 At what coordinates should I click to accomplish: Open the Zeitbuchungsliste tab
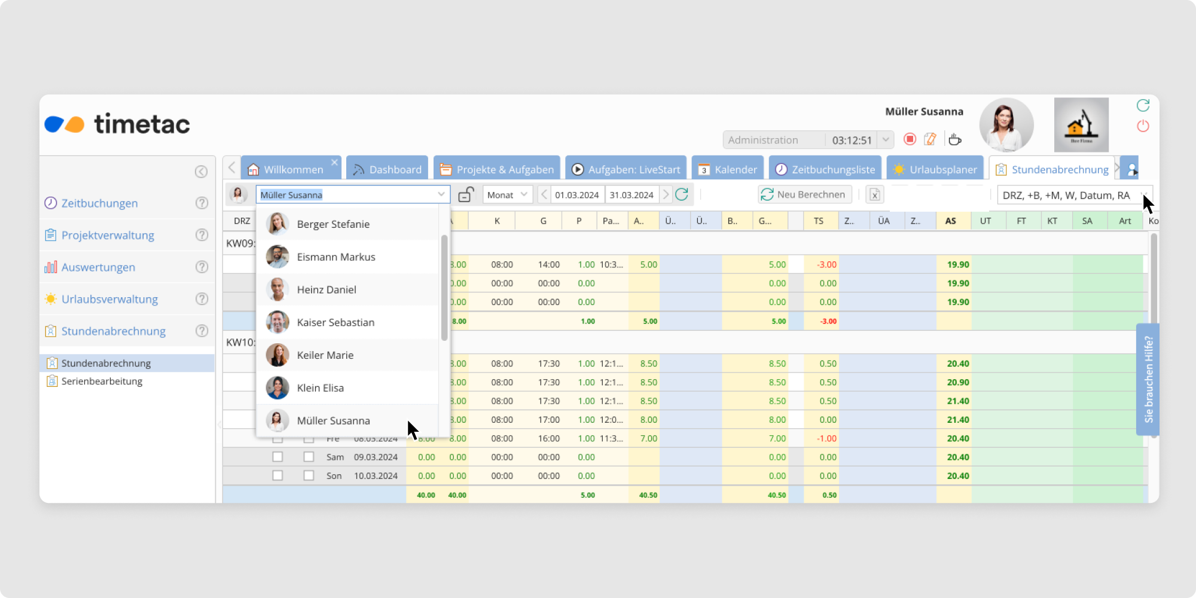pyautogui.click(x=825, y=169)
